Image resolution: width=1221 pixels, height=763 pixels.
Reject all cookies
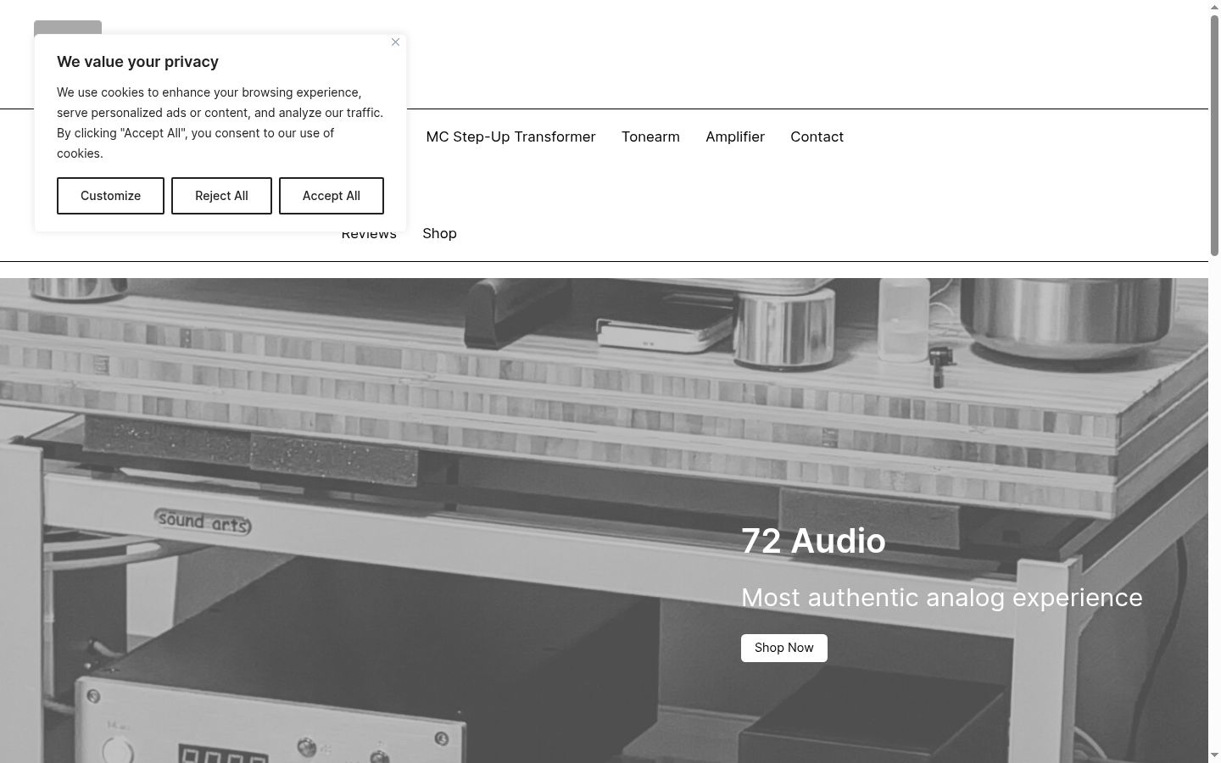(221, 196)
